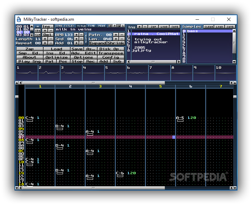Decrease pattern Len. value
The height and width of the screenshot is (205, 252).
coord(122,39)
